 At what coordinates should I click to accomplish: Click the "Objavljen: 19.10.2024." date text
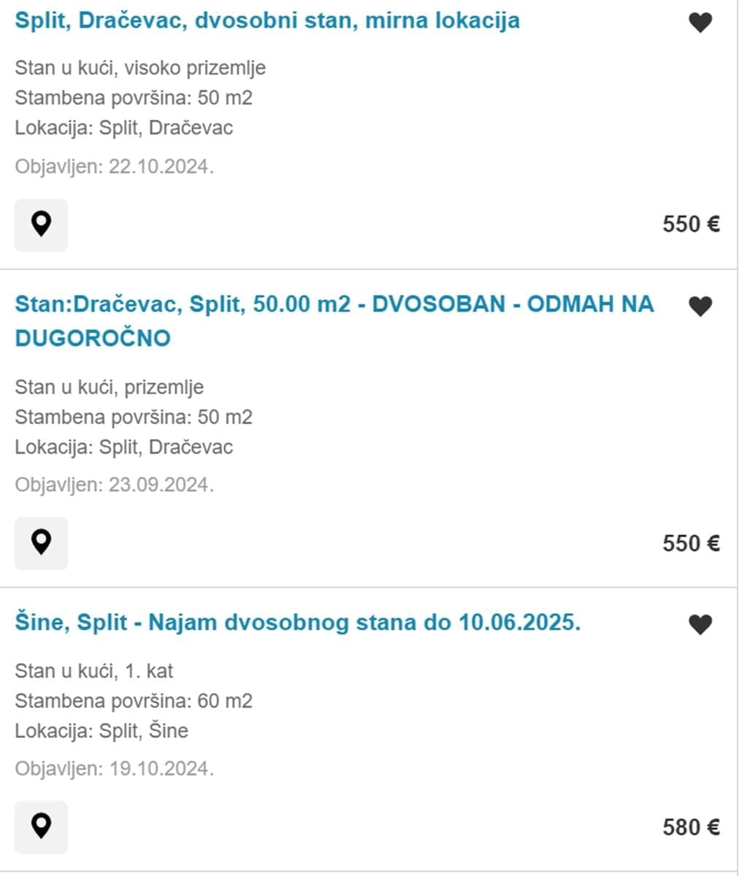(x=114, y=769)
